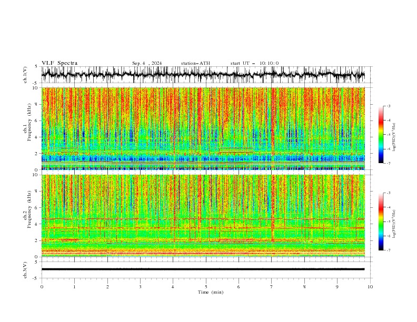Select the lower color bar's log(PSD)(V²/Hz) label

click(x=394, y=224)
